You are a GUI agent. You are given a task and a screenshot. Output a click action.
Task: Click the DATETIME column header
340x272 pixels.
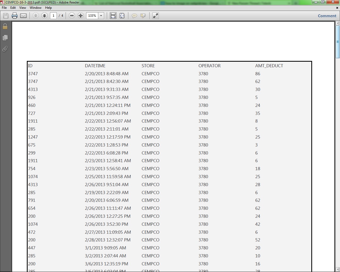pos(95,66)
